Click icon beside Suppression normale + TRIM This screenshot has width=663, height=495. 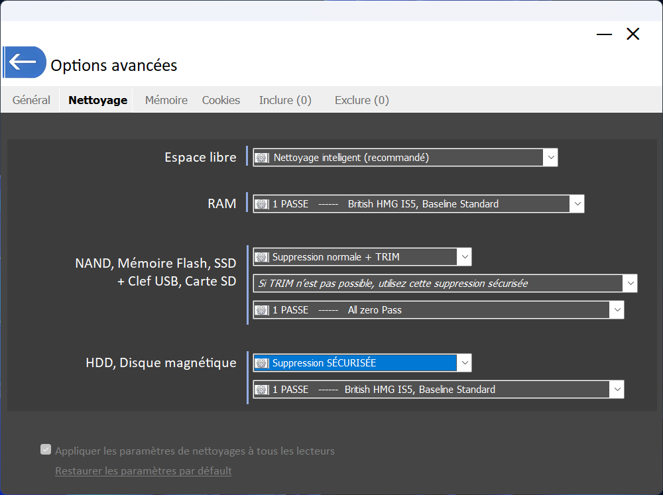pyautogui.click(x=263, y=257)
